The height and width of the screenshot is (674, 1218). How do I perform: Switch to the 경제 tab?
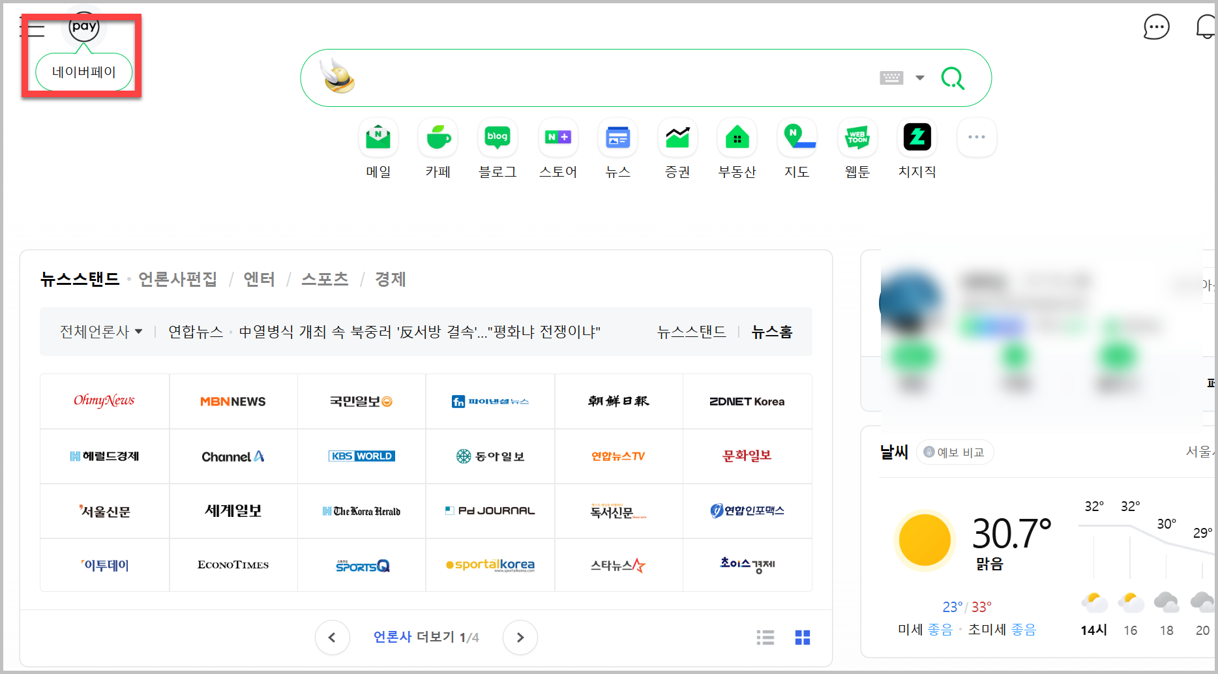pos(391,280)
